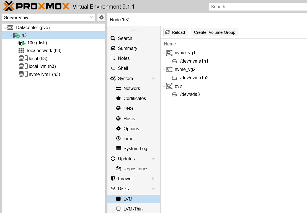The width and height of the screenshot is (307, 213).
Task: Click the Repositories files icon
Action: 118,169
